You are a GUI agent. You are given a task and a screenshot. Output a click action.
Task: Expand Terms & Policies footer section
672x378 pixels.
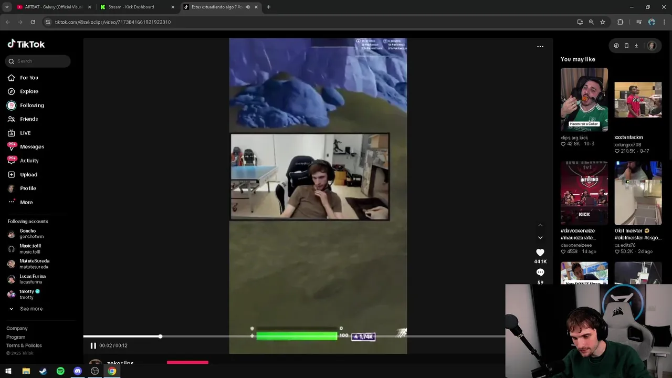coord(24,345)
